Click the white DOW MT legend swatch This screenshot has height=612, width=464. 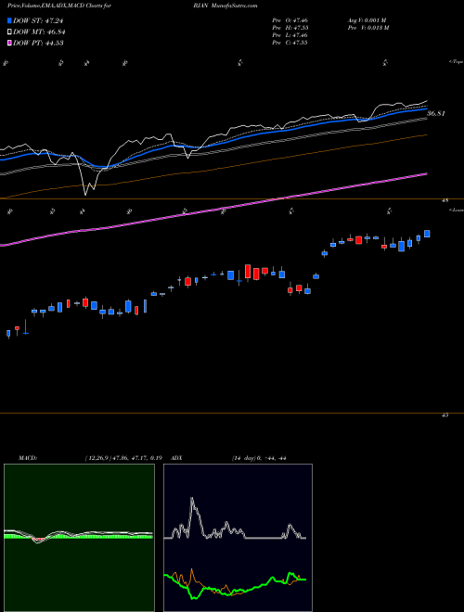(x=10, y=32)
